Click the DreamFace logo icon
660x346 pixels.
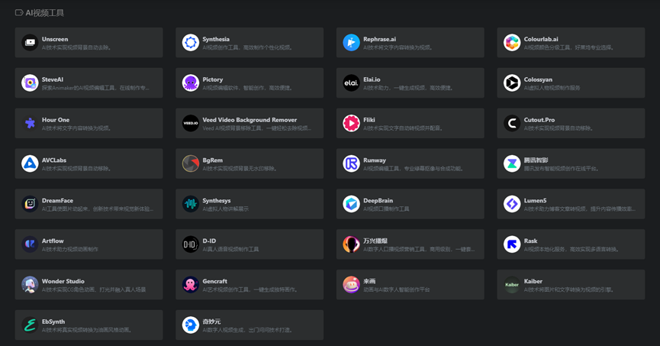(30, 204)
